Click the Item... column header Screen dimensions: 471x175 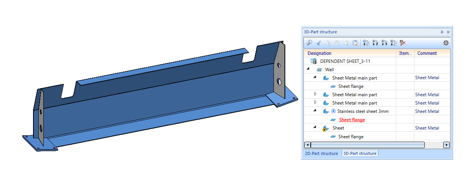click(405, 53)
